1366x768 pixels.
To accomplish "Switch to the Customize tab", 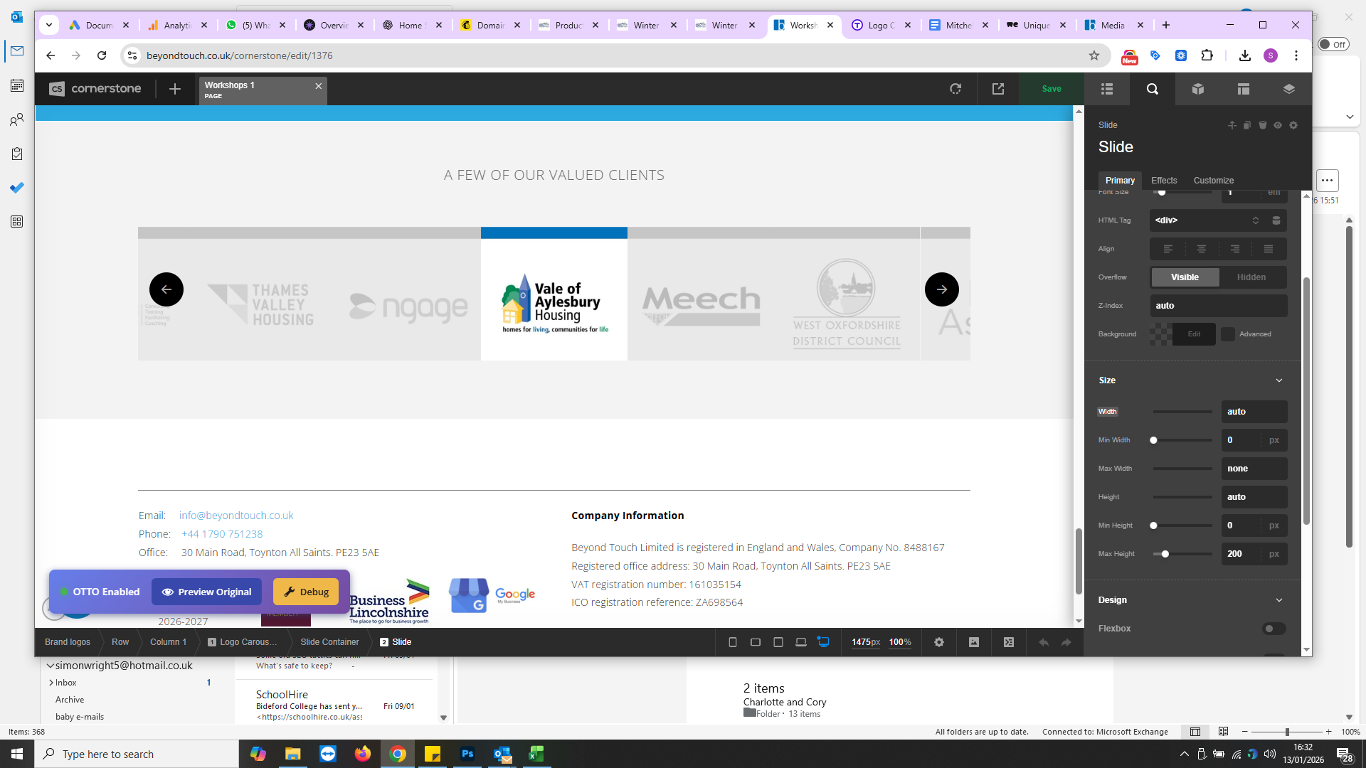I will tap(1213, 181).
